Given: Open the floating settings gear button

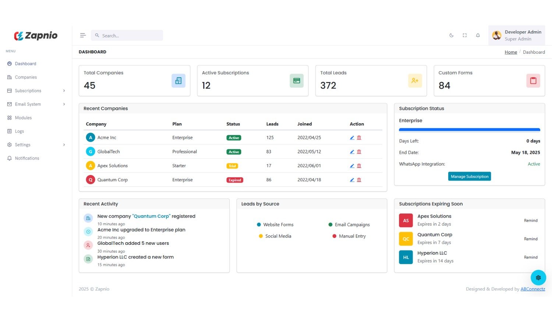Looking at the screenshot, I should pyautogui.click(x=538, y=278).
